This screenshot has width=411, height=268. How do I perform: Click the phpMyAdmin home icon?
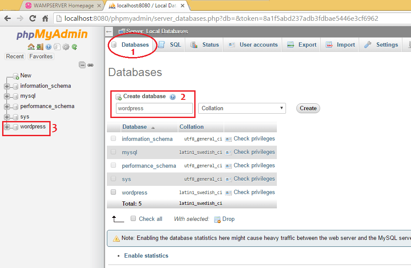(x=31, y=47)
